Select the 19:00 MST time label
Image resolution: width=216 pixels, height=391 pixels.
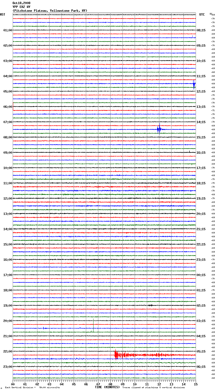pyautogui.click(x=8, y=306)
